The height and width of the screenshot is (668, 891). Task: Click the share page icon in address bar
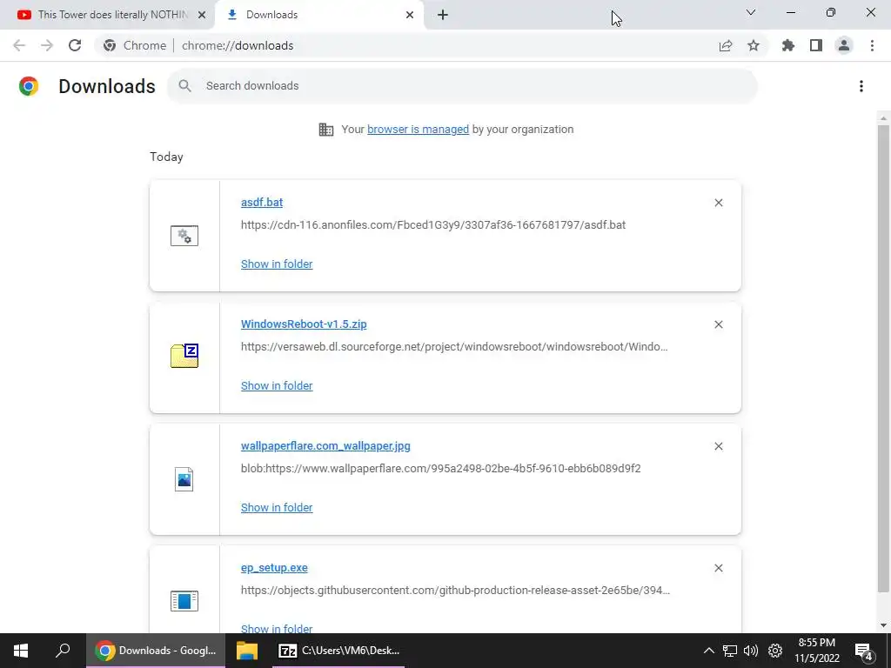726,45
